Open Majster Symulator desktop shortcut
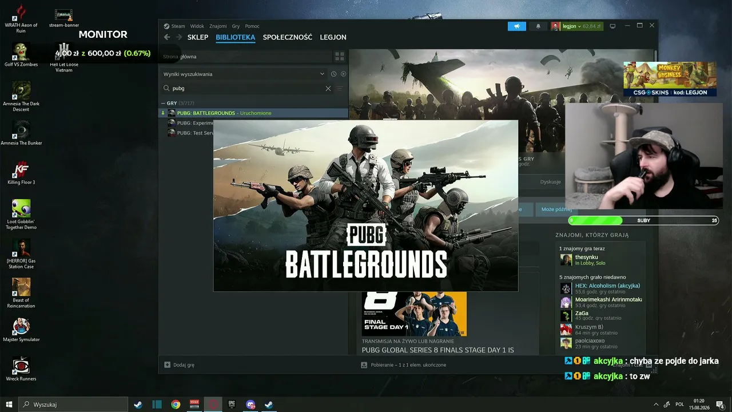Image resolution: width=732 pixels, height=412 pixels. (21, 330)
